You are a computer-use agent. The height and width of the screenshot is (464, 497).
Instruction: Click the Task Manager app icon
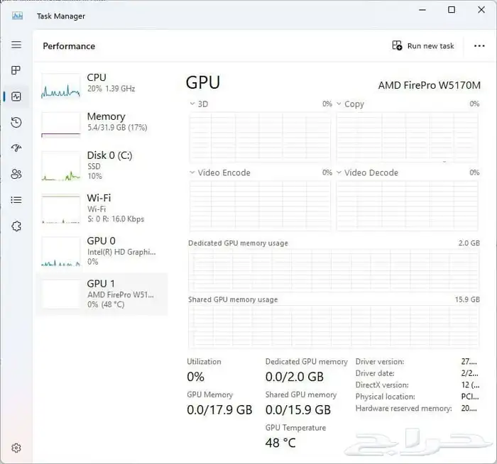tap(17, 16)
